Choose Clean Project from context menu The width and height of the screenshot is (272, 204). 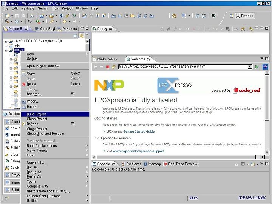[x=55, y=119]
